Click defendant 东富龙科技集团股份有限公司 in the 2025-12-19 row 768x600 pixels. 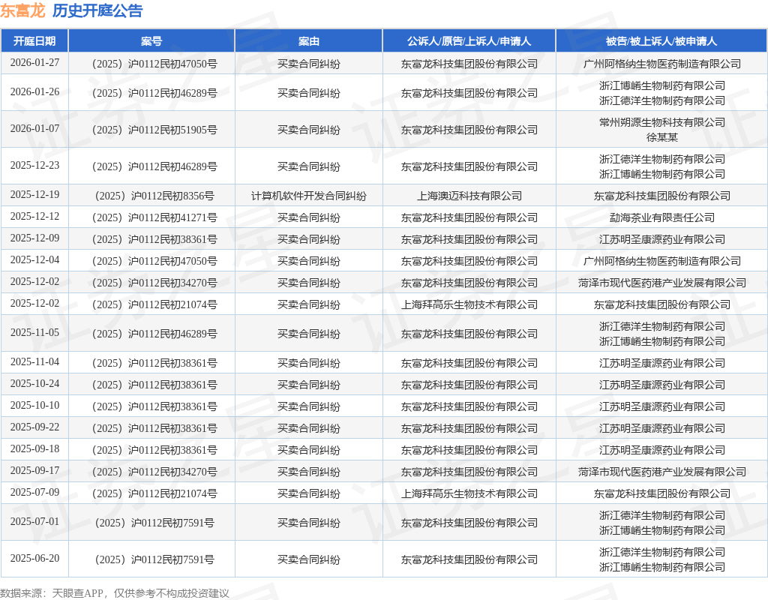pyautogui.click(x=662, y=196)
